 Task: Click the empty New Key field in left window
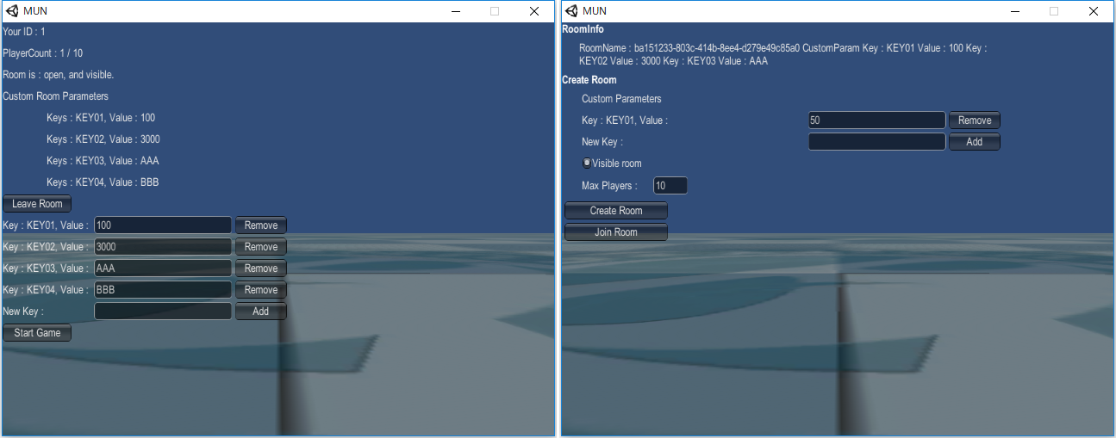click(163, 312)
